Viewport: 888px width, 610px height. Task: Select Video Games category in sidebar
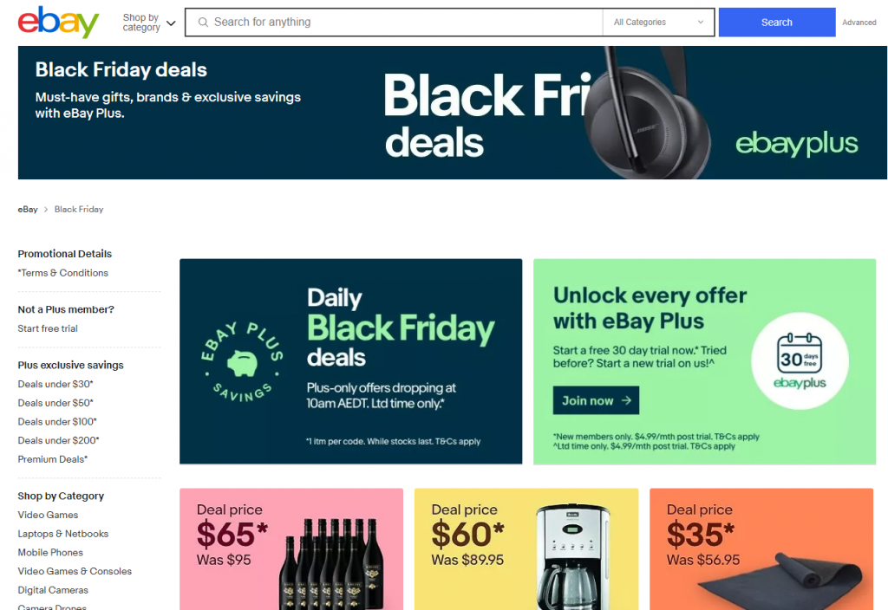tap(48, 515)
